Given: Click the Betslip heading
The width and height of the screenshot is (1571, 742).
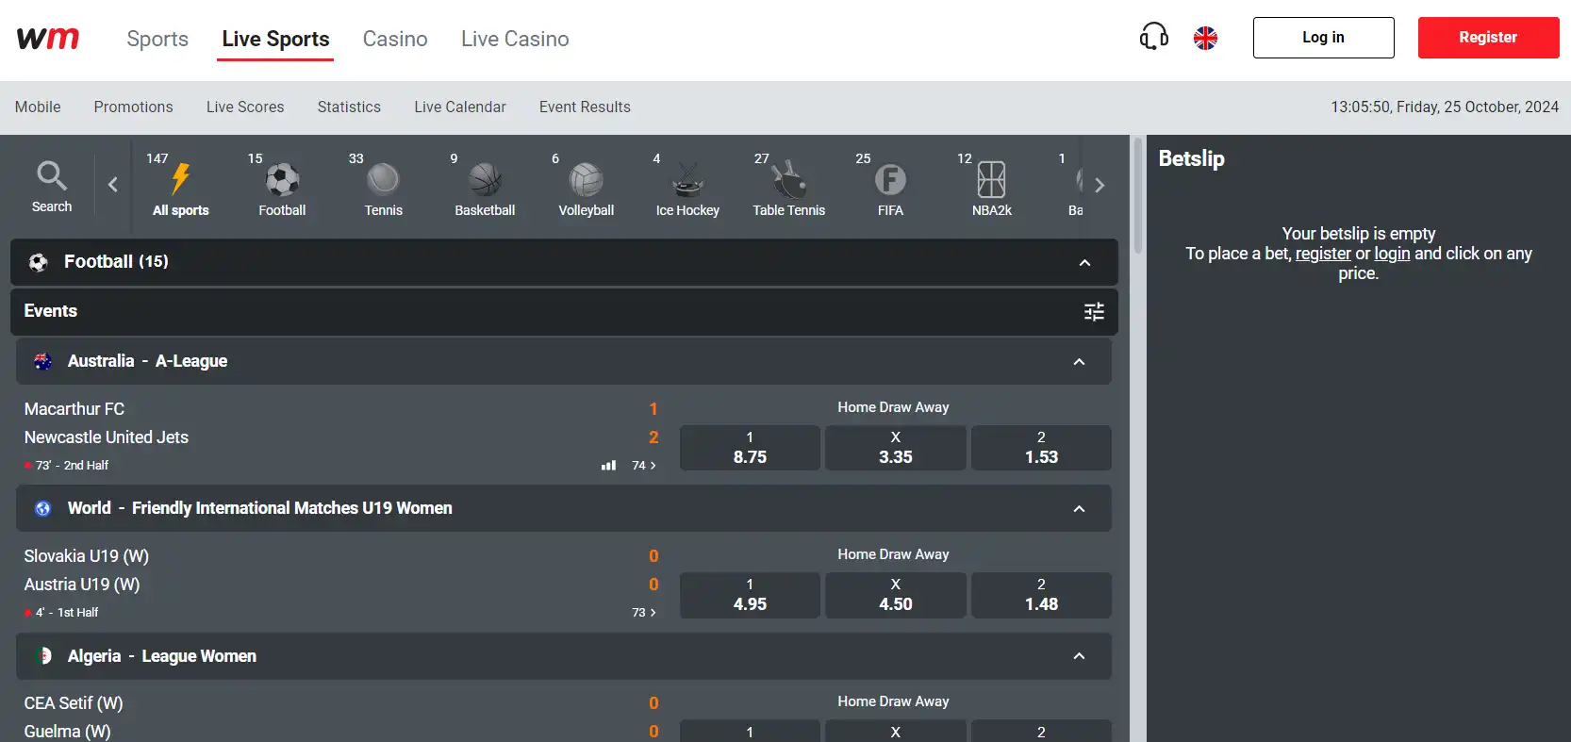Looking at the screenshot, I should (x=1191, y=158).
